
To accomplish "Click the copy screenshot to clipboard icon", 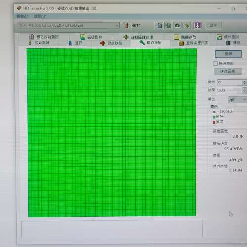I will click(168, 26).
